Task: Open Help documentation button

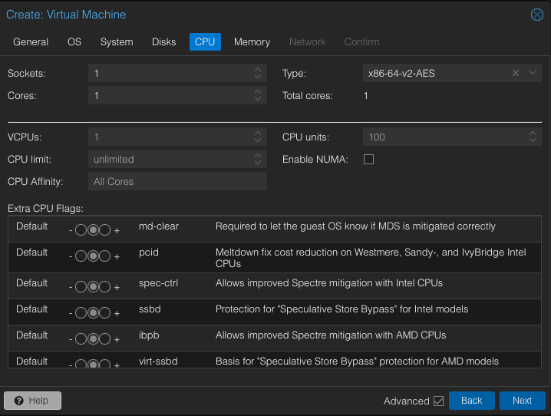Action: (x=32, y=401)
